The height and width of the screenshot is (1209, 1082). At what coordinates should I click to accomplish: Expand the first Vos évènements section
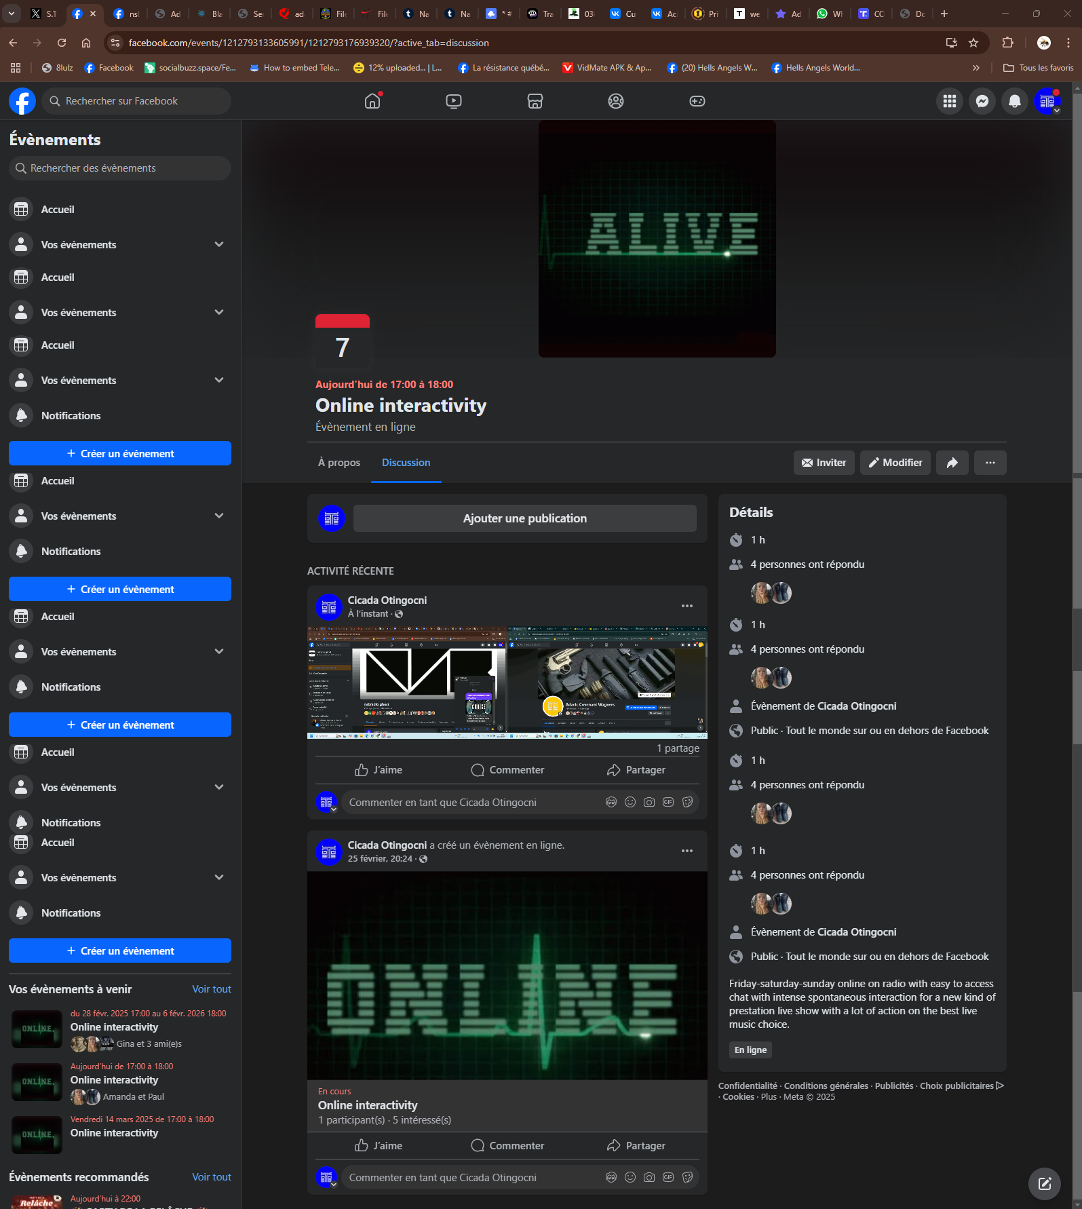click(219, 244)
